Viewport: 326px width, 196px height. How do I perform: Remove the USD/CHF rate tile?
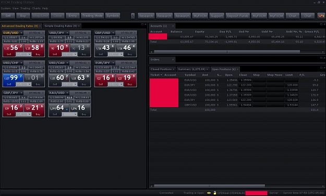pyautogui.click(x=43, y=63)
